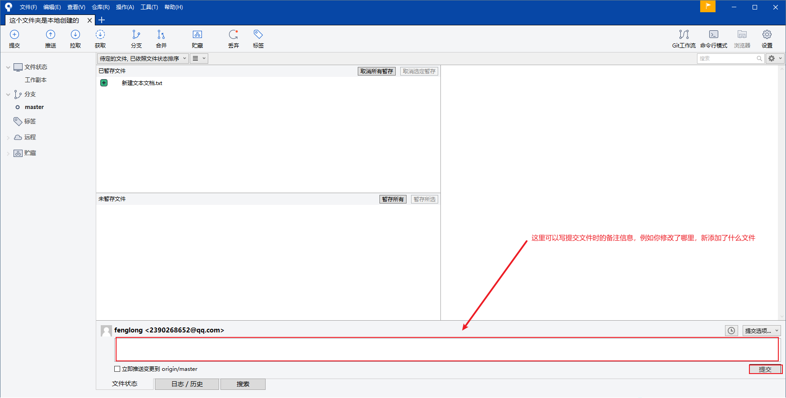Click the 远程 cloud icon in sidebar

[18, 137]
